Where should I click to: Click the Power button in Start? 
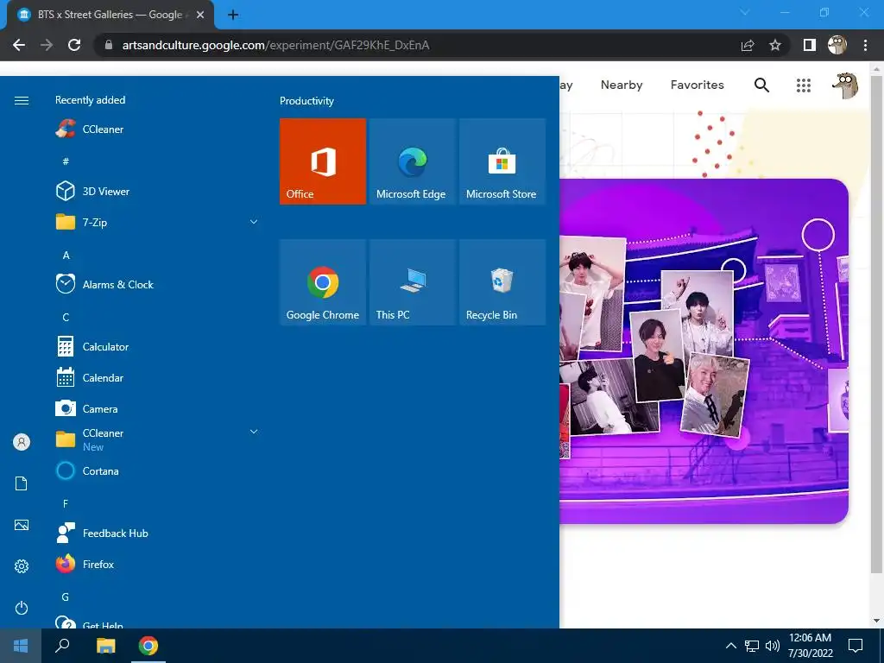click(x=22, y=608)
